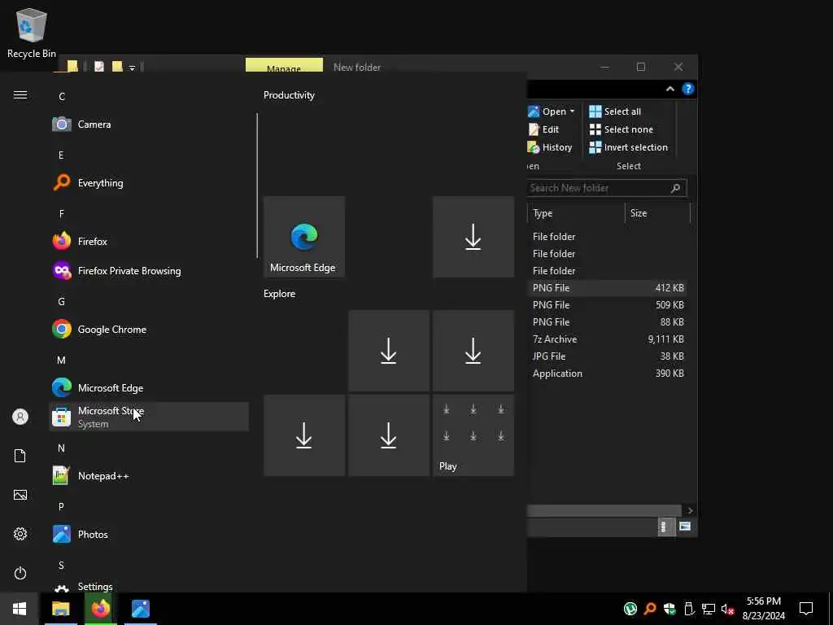Screen dimensions: 833x625
Task: Open Microsoft Edge in the apps list
Action: pos(149,388)
